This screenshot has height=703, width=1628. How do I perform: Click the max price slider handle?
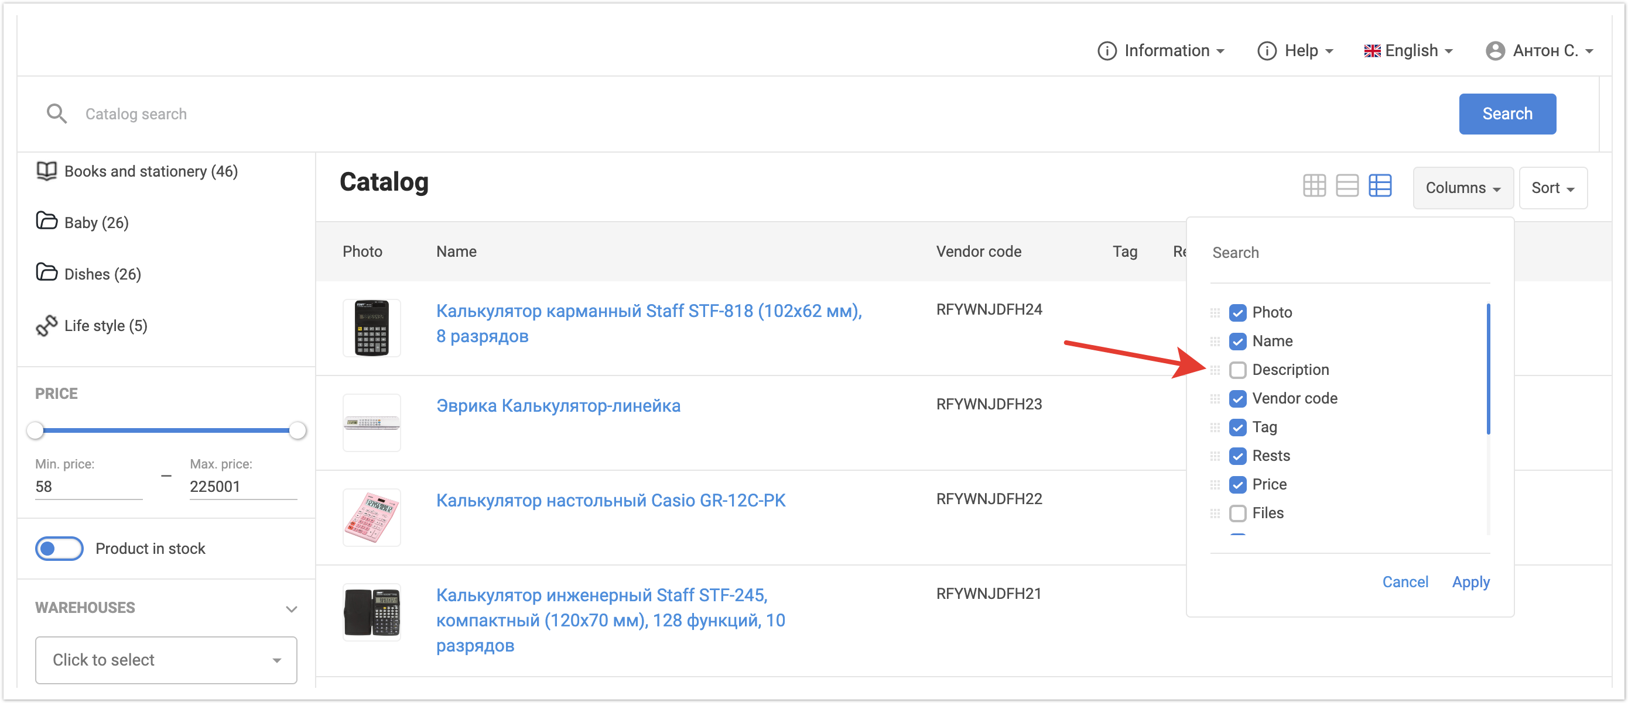coord(297,430)
